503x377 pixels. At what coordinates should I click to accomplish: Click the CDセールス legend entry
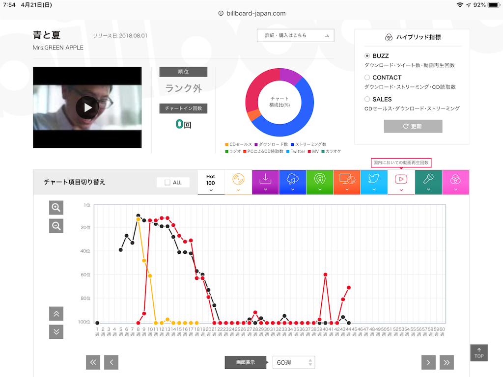tap(239, 144)
